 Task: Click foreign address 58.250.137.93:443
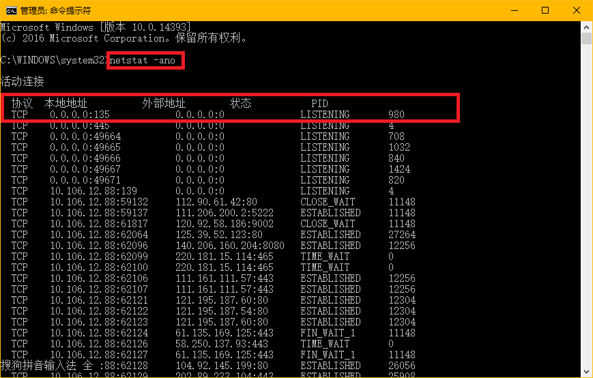pyautogui.click(x=222, y=345)
